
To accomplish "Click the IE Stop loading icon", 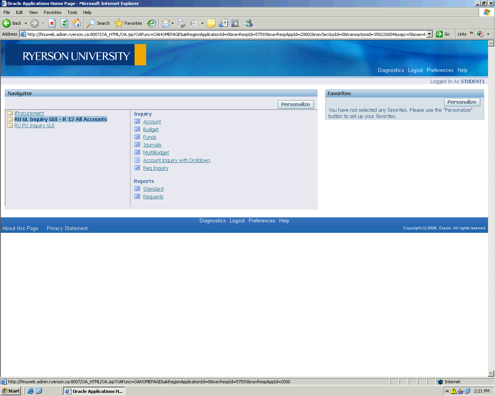I will pos(52,23).
